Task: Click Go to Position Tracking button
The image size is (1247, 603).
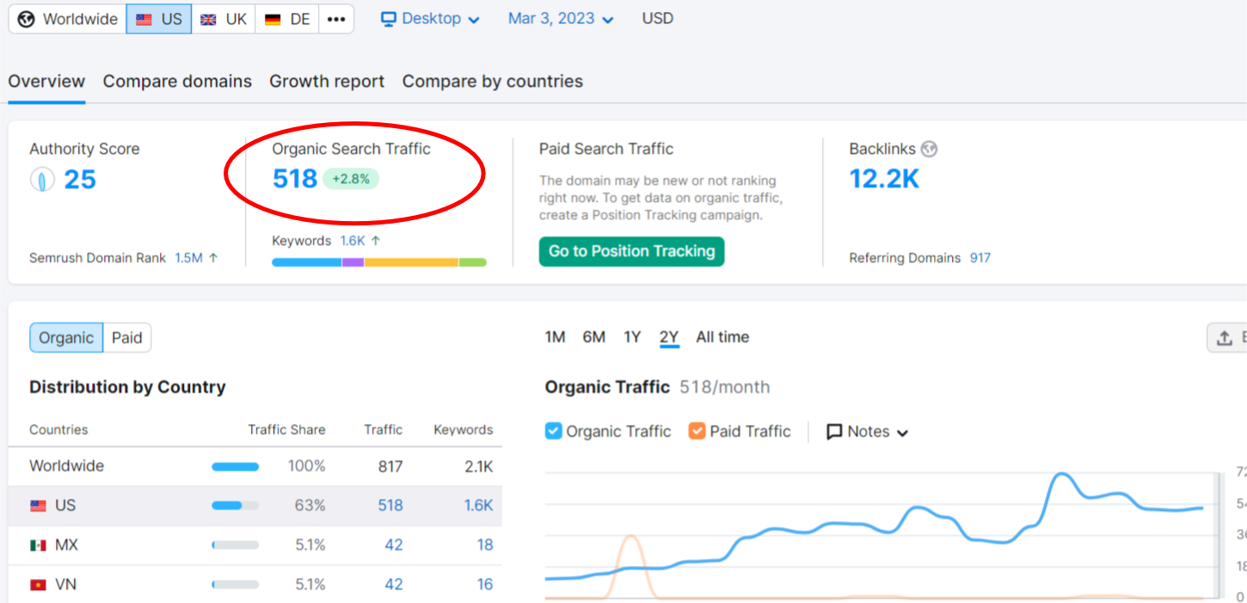Action: [632, 251]
